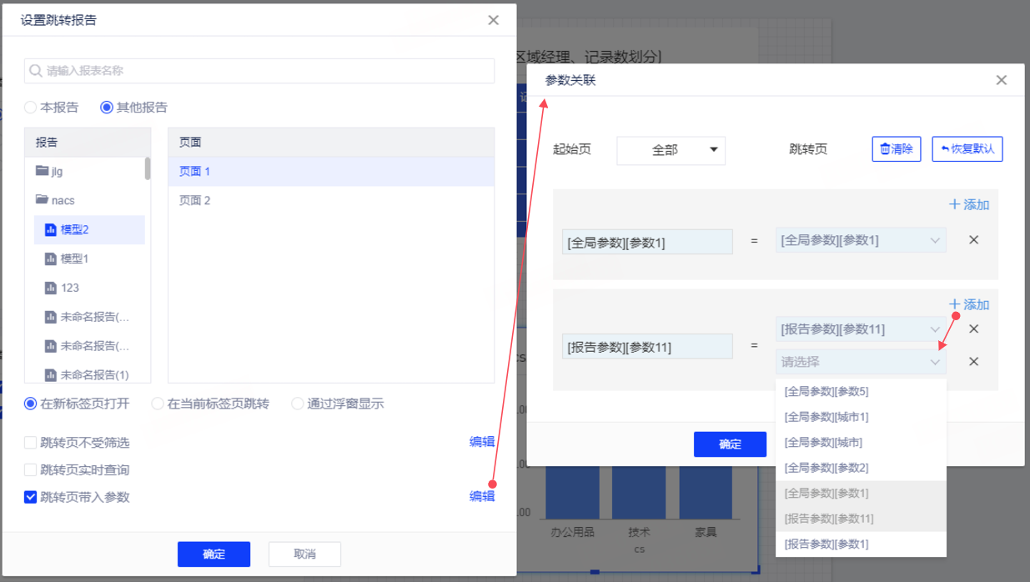Image resolution: width=1030 pixels, height=582 pixels.
Task: Open the 全局参数 参数1 target dropdown
Action: click(860, 240)
